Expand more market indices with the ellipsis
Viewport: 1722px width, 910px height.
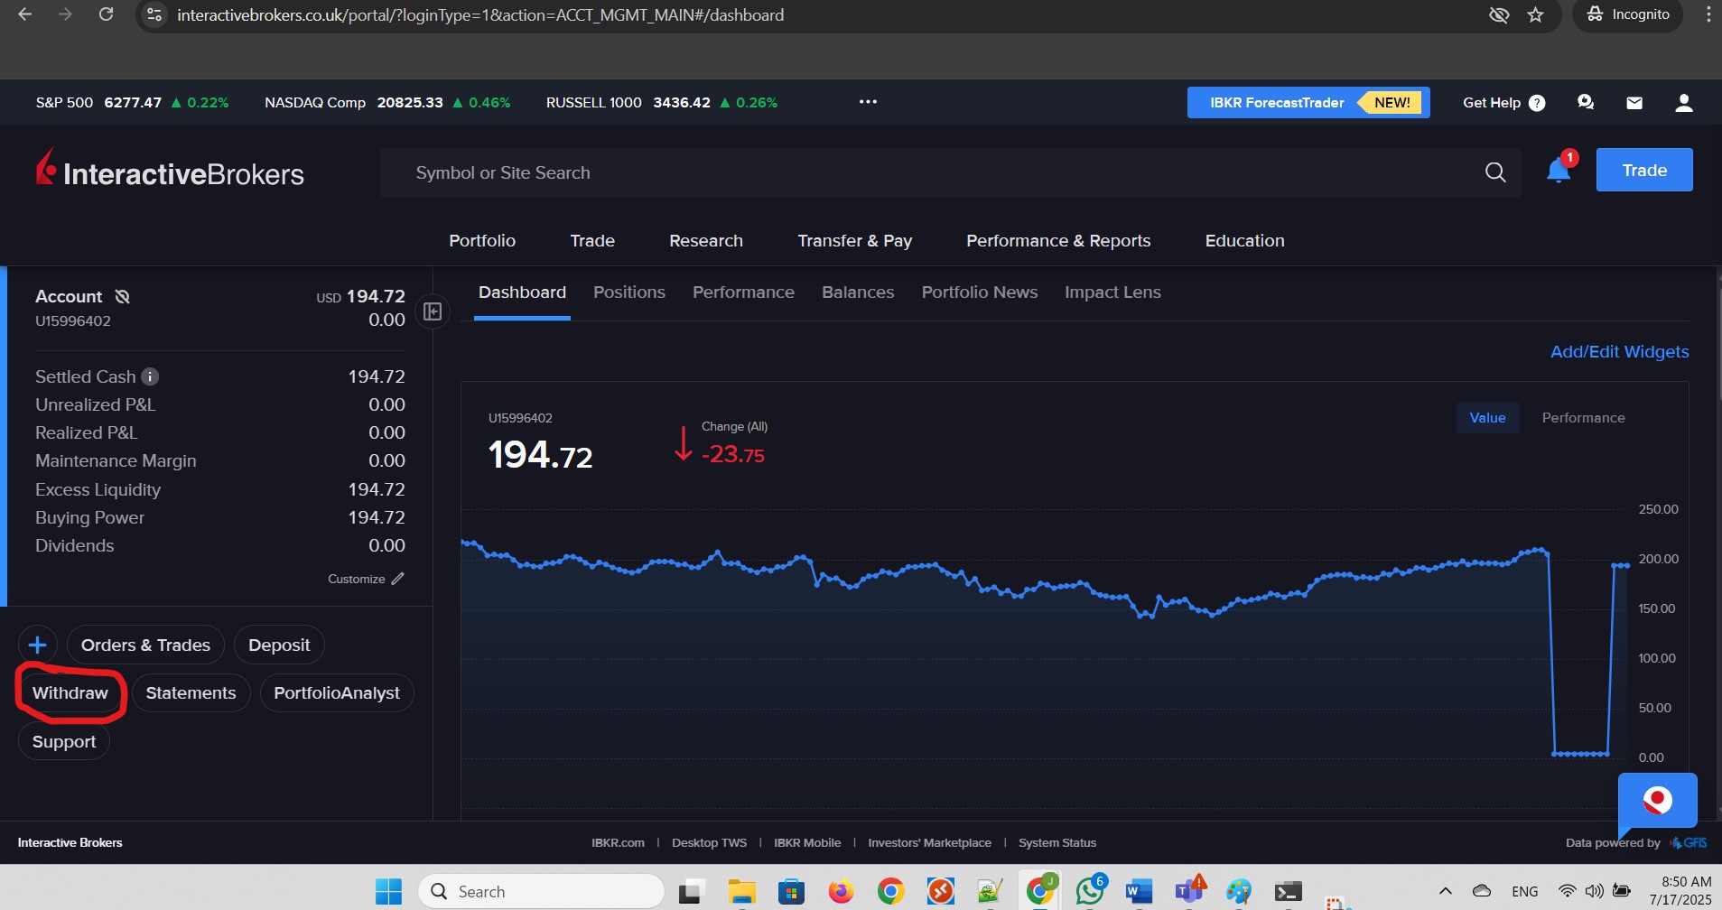868,102
